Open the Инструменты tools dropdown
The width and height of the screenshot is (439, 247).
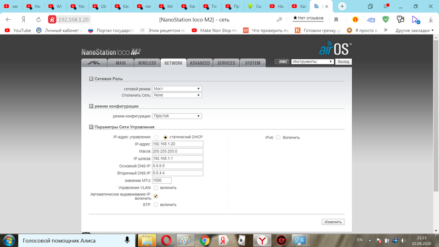click(312, 61)
